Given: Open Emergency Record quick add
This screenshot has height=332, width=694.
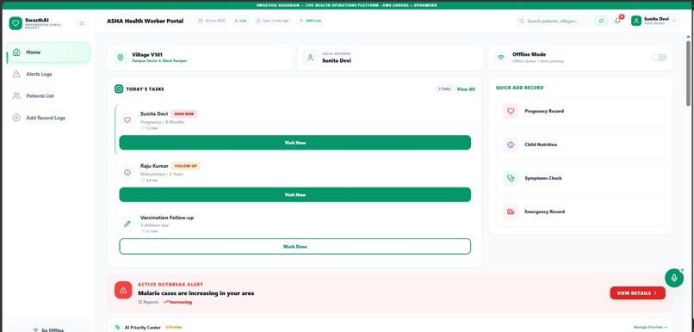Looking at the screenshot, I should pyautogui.click(x=580, y=212).
